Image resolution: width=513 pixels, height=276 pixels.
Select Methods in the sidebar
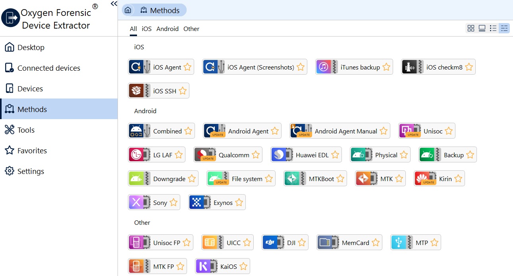tap(59, 109)
